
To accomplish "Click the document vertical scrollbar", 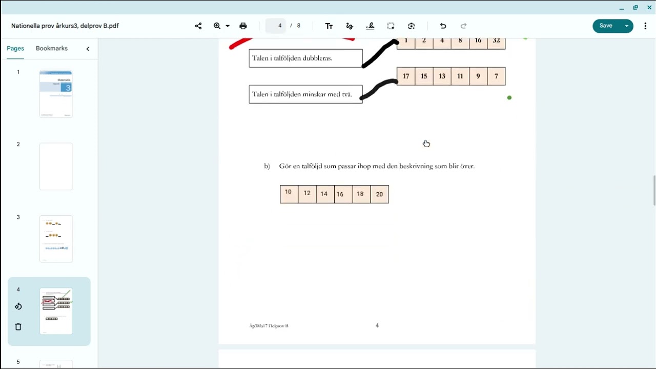I will point(654,190).
